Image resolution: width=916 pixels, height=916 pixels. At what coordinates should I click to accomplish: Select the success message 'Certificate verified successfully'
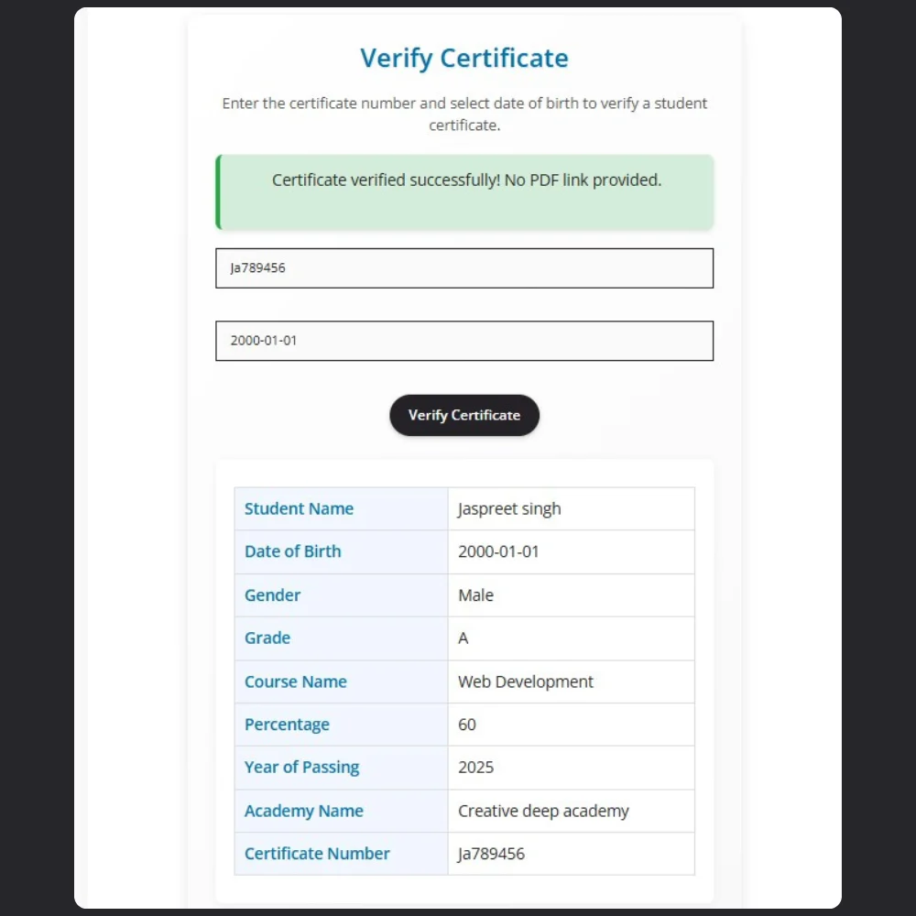[467, 180]
